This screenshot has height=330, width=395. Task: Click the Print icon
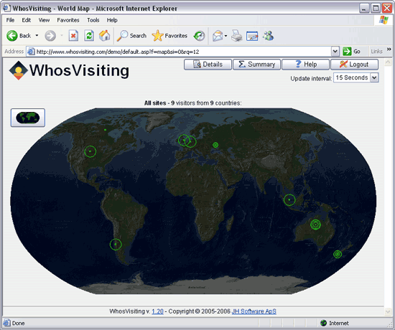(x=236, y=36)
